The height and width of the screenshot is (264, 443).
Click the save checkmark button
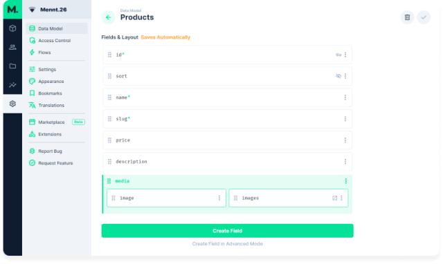424,17
